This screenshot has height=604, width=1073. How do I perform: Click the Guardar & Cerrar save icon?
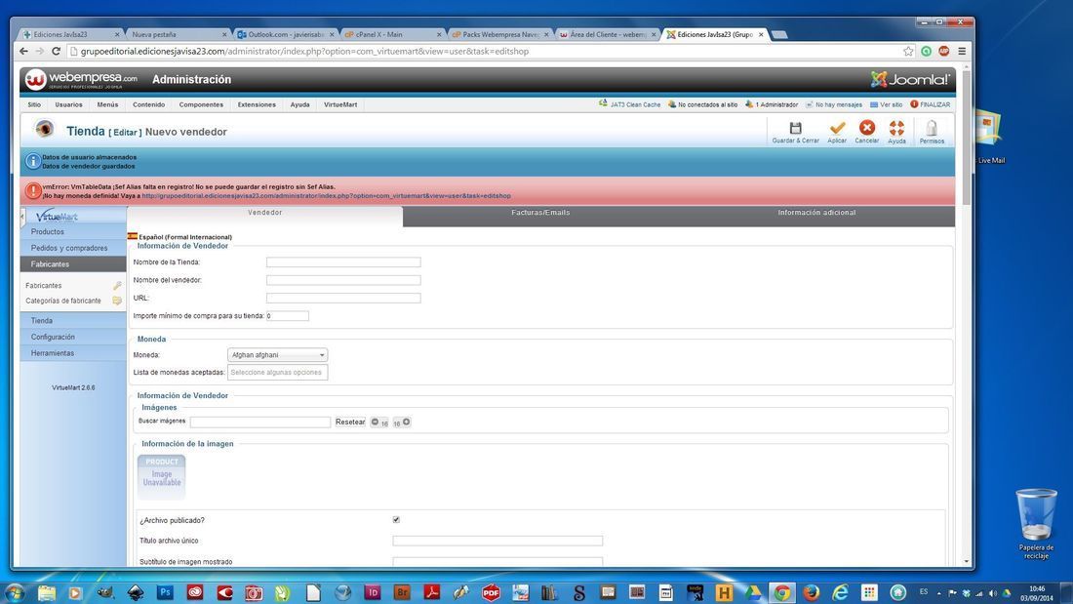tap(795, 128)
